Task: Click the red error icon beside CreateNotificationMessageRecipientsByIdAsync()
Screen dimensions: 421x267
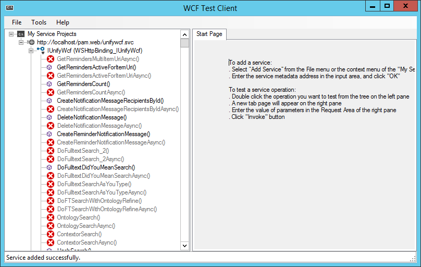Action: (51, 109)
